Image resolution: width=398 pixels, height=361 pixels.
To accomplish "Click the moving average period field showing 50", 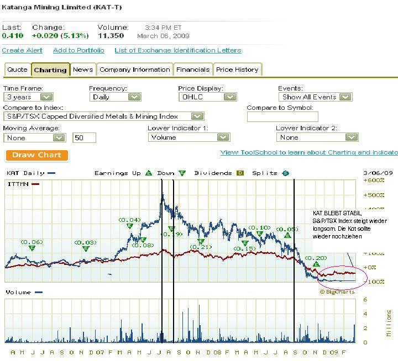I will pos(84,137).
